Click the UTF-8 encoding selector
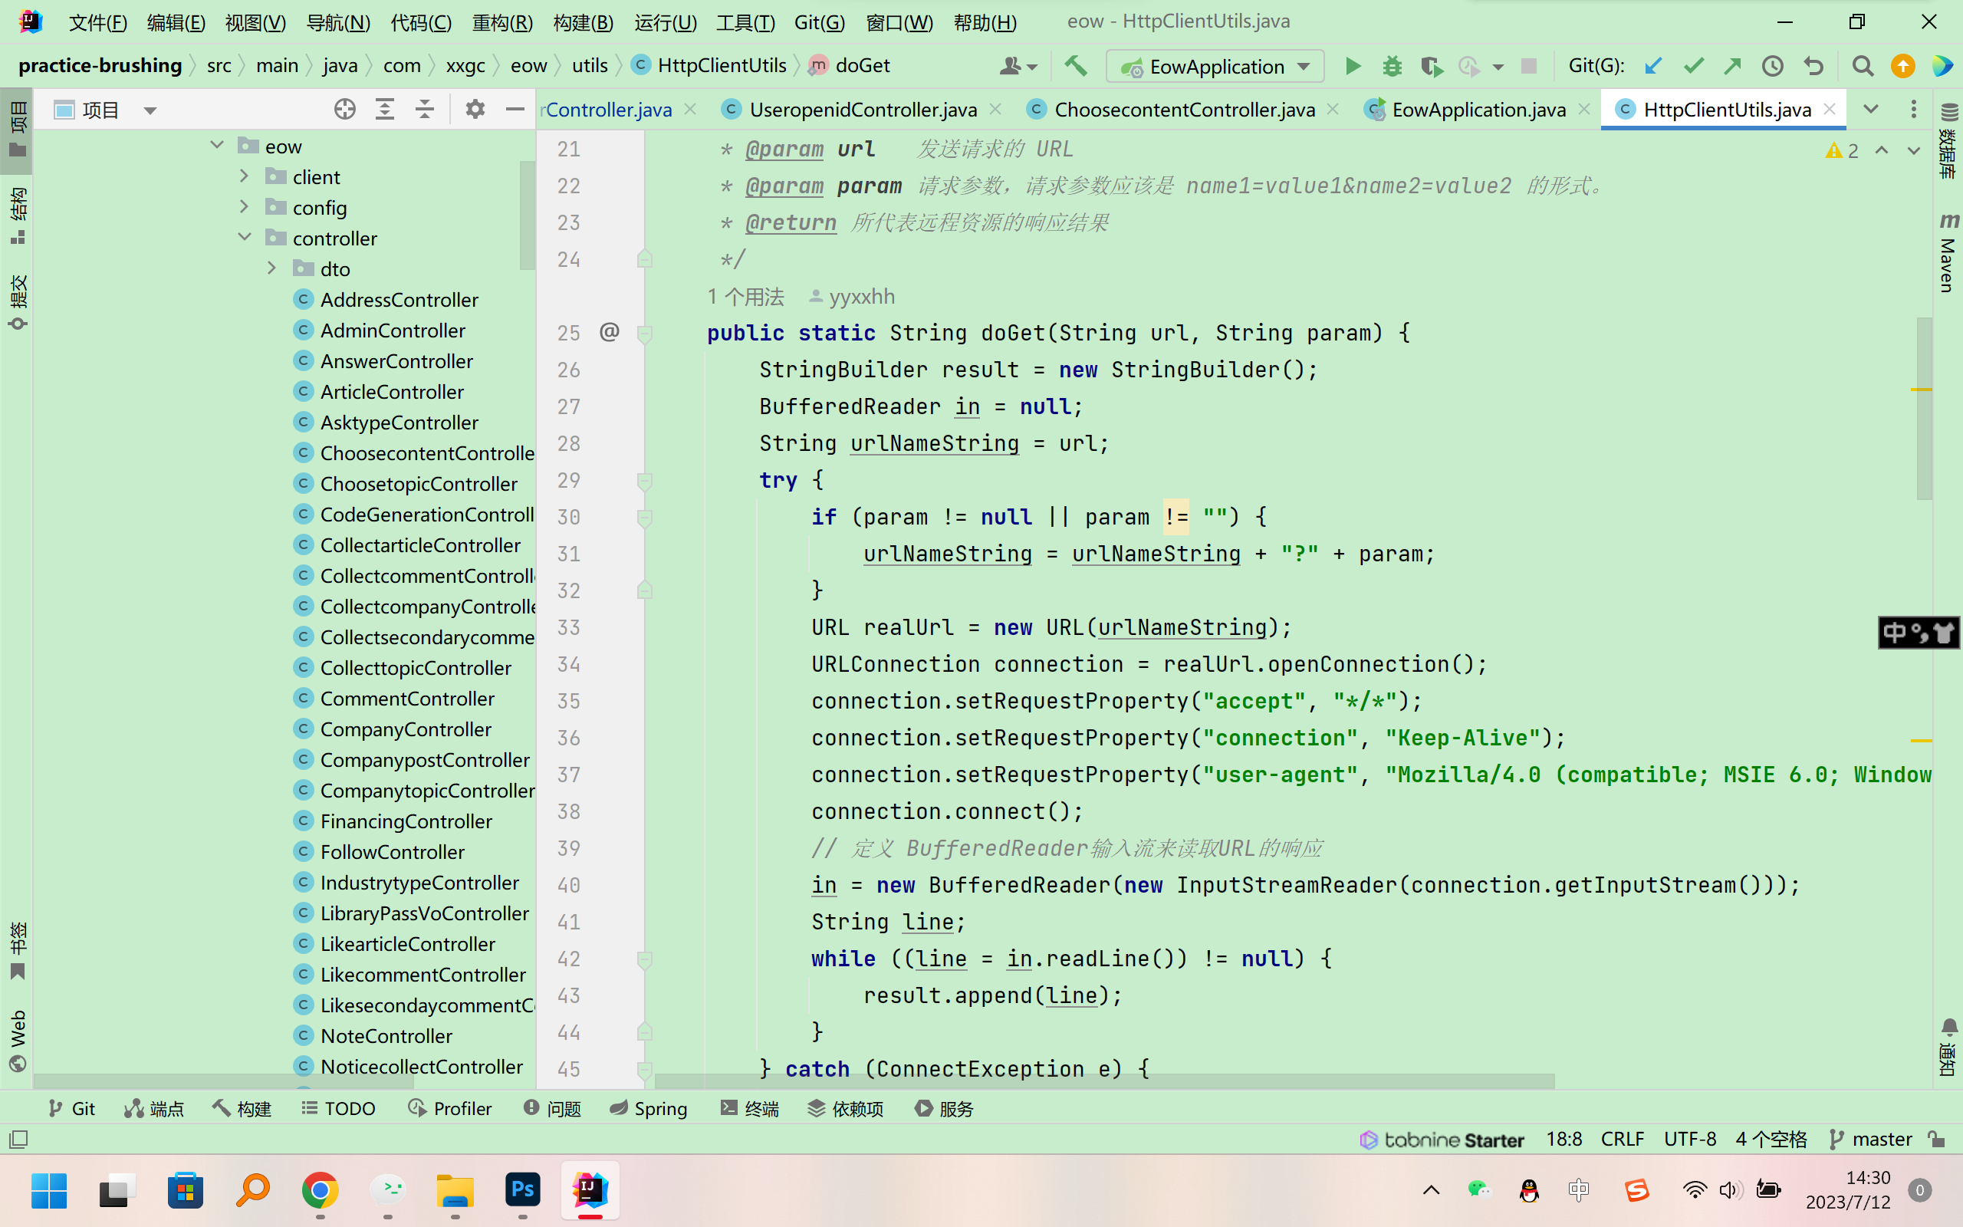This screenshot has height=1227, width=1963. (x=1690, y=1140)
